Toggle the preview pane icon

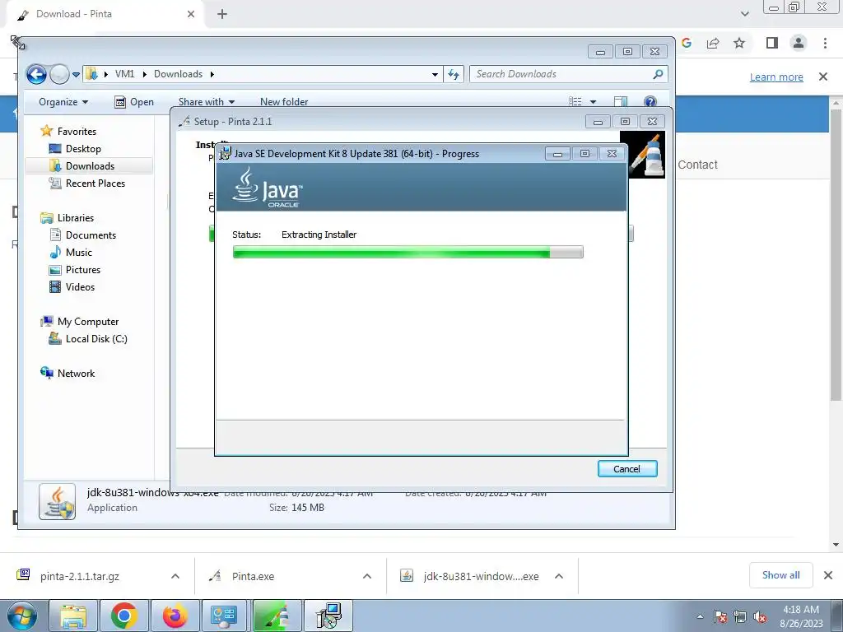[621, 101]
